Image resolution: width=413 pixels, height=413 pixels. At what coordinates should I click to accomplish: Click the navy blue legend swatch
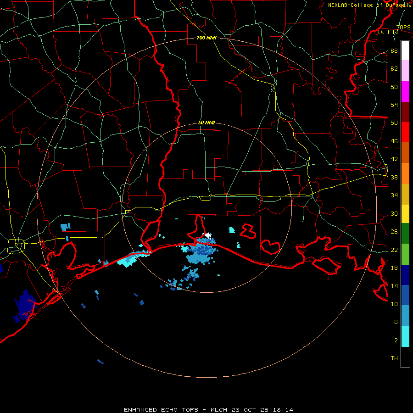(x=405, y=275)
